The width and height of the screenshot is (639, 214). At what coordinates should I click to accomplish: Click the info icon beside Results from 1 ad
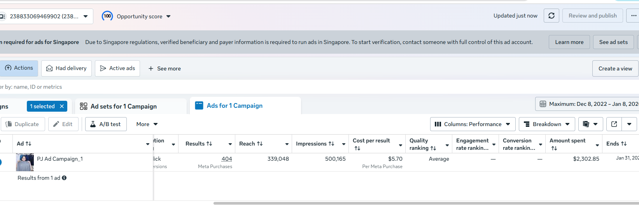click(x=64, y=178)
